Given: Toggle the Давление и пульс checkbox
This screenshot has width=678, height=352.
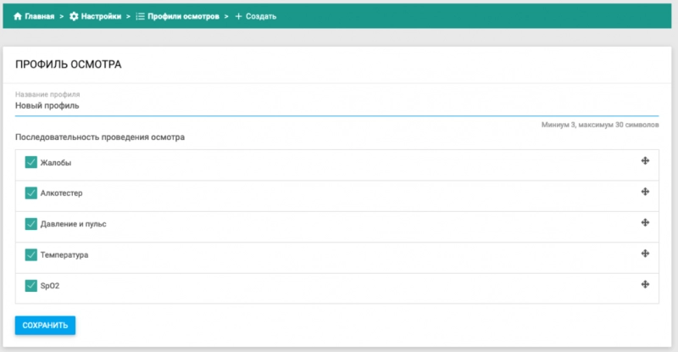Looking at the screenshot, I should [31, 224].
